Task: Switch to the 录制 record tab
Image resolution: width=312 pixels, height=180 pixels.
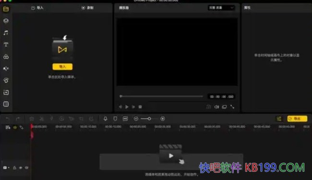Action: 87,8
